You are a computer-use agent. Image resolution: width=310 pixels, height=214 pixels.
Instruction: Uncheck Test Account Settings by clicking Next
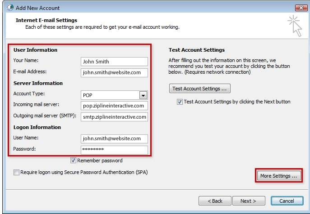(x=180, y=102)
